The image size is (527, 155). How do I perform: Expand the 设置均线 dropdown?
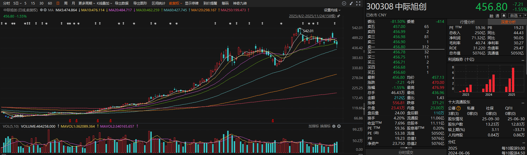(x=332, y=10)
